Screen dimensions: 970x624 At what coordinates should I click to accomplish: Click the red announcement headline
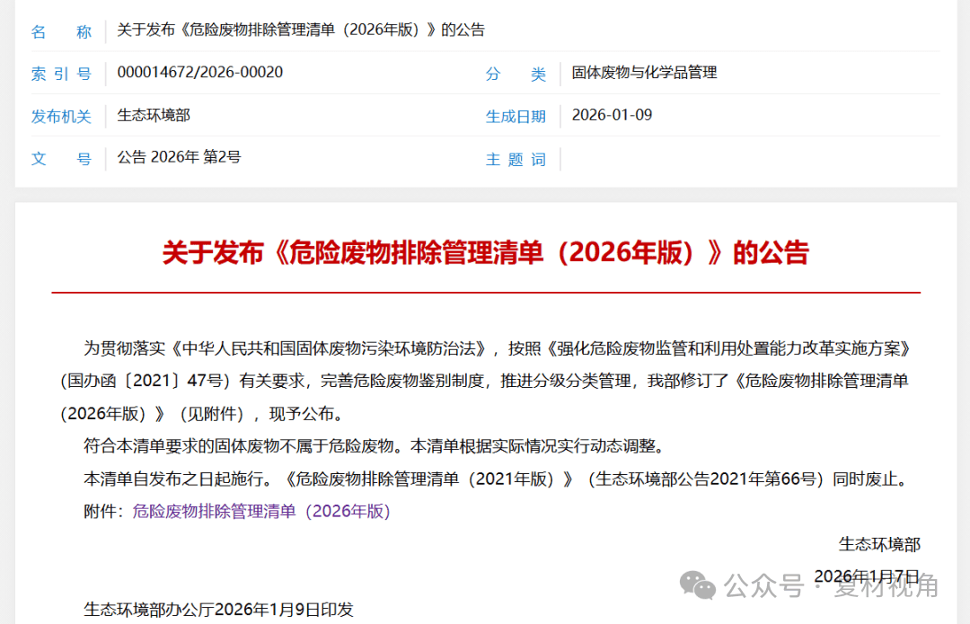click(x=485, y=252)
